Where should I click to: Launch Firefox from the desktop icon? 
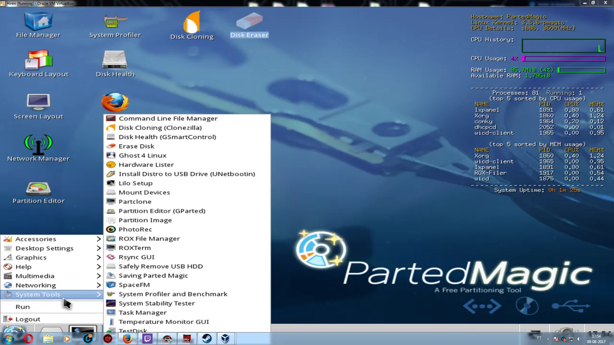[x=115, y=102]
